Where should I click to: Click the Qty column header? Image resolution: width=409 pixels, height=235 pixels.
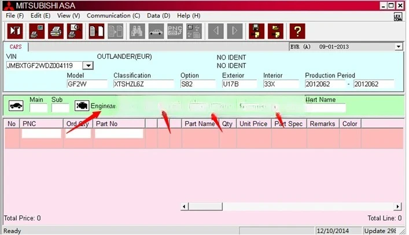click(x=227, y=124)
